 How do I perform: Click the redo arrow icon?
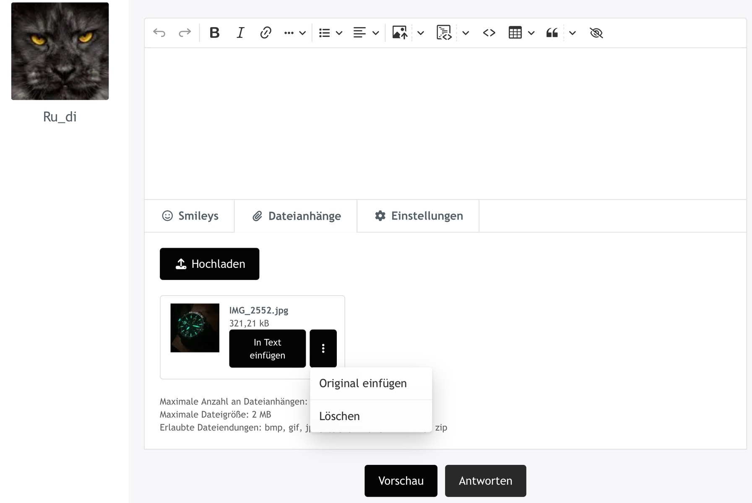click(185, 33)
